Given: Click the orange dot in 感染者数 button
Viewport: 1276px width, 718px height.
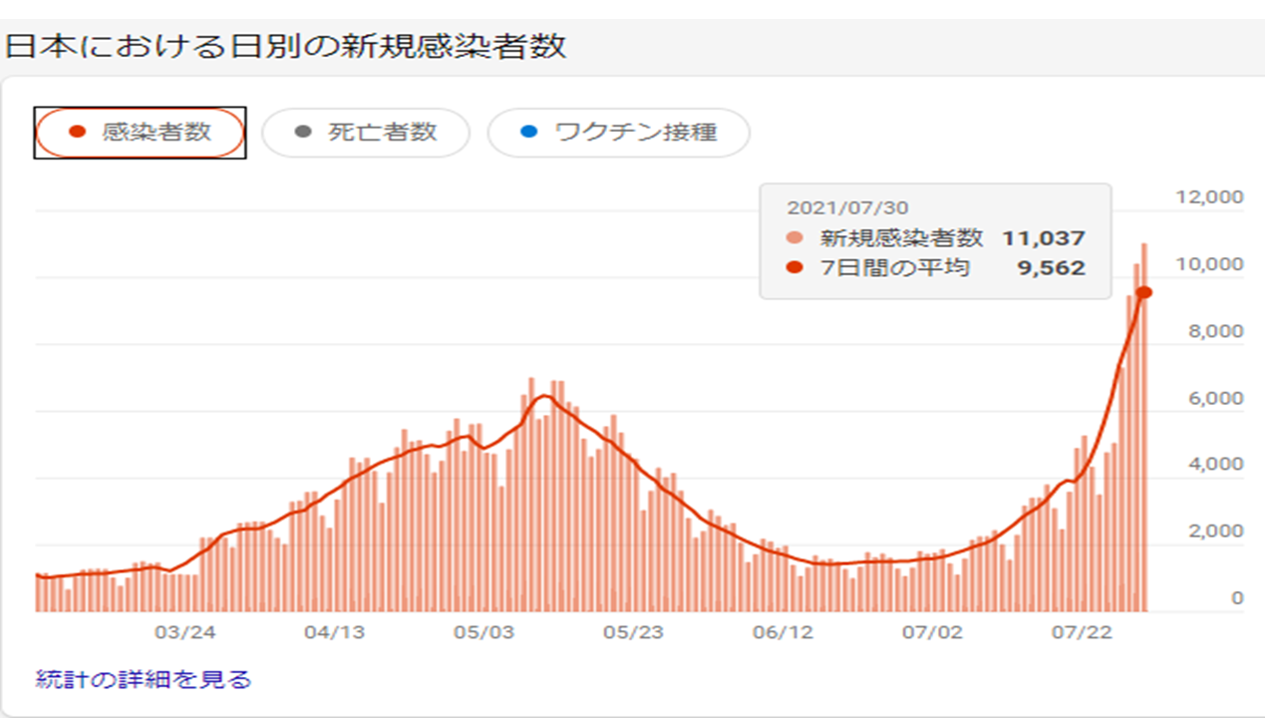Looking at the screenshot, I should (x=78, y=133).
